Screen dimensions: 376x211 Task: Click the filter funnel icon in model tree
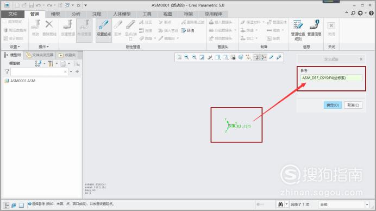tap(7, 71)
